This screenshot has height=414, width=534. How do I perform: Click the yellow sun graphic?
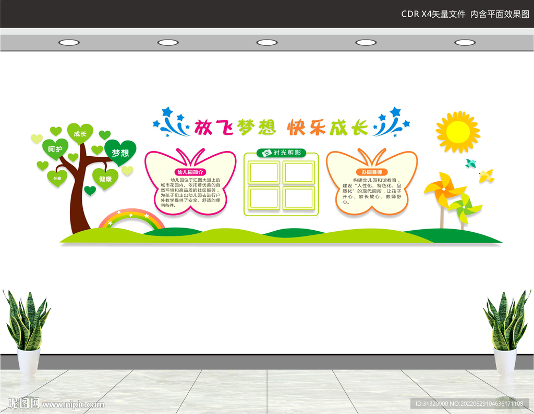tap(458, 132)
